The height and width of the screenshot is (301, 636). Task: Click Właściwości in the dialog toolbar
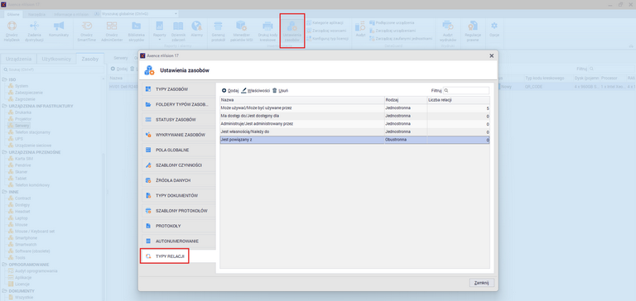pos(256,91)
